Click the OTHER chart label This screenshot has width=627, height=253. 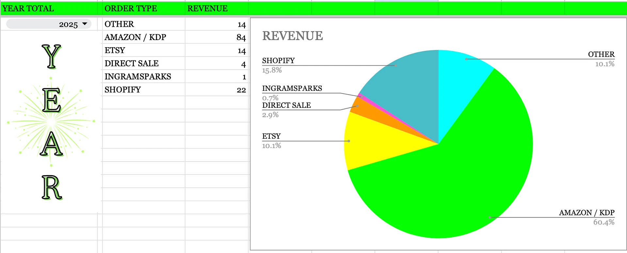601,54
